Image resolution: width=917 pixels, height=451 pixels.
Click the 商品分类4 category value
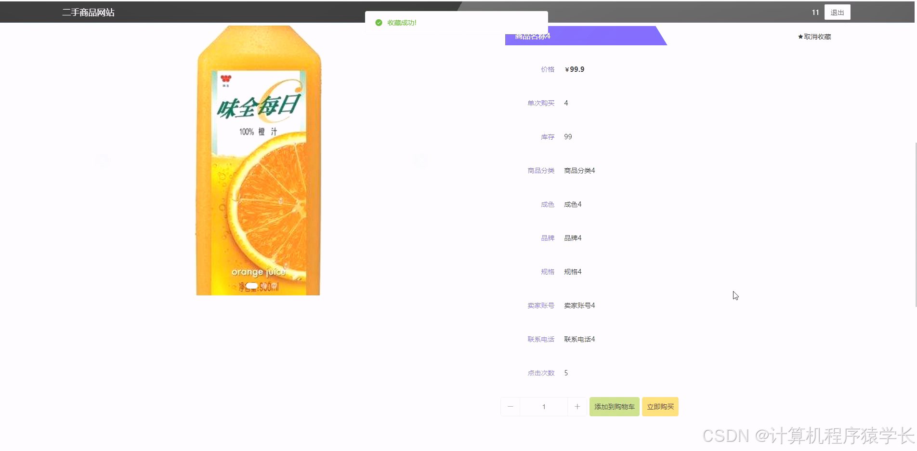(x=579, y=170)
